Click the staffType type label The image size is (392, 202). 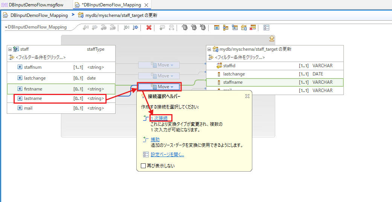click(96, 49)
